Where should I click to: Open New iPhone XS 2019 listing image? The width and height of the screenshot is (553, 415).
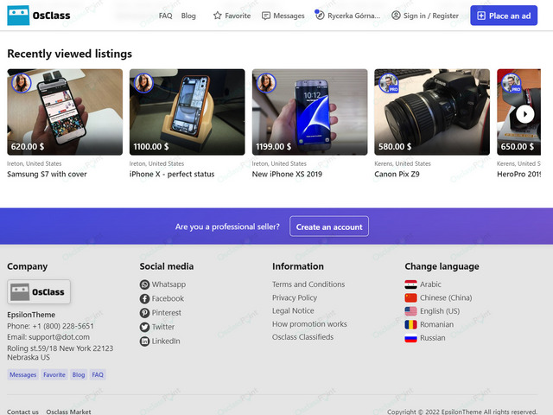click(x=309, y=112)
